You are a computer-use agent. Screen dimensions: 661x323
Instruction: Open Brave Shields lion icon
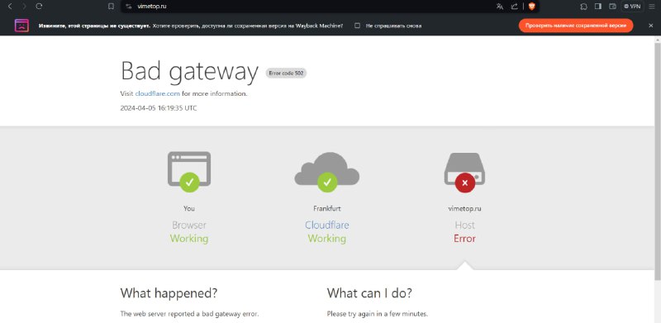pos(531,7)
